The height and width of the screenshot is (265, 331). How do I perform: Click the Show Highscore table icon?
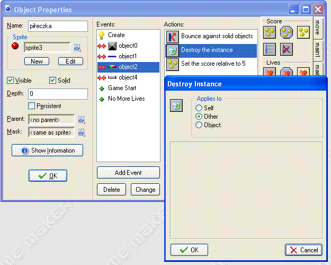click(x=269, y=49)
